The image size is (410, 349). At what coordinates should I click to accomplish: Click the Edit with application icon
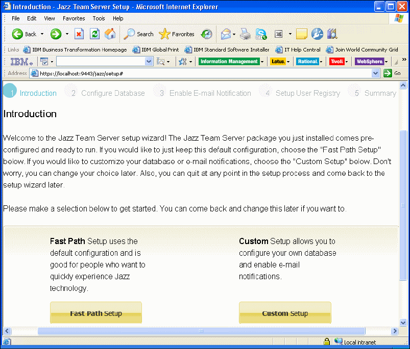279,34
